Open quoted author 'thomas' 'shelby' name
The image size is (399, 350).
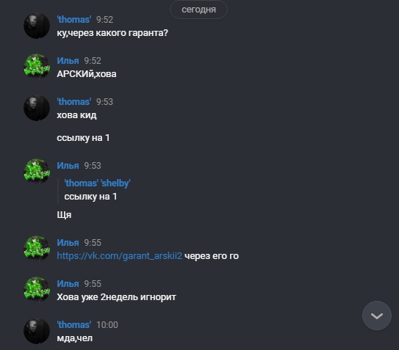pyautogui.click(x=97, y=183)
